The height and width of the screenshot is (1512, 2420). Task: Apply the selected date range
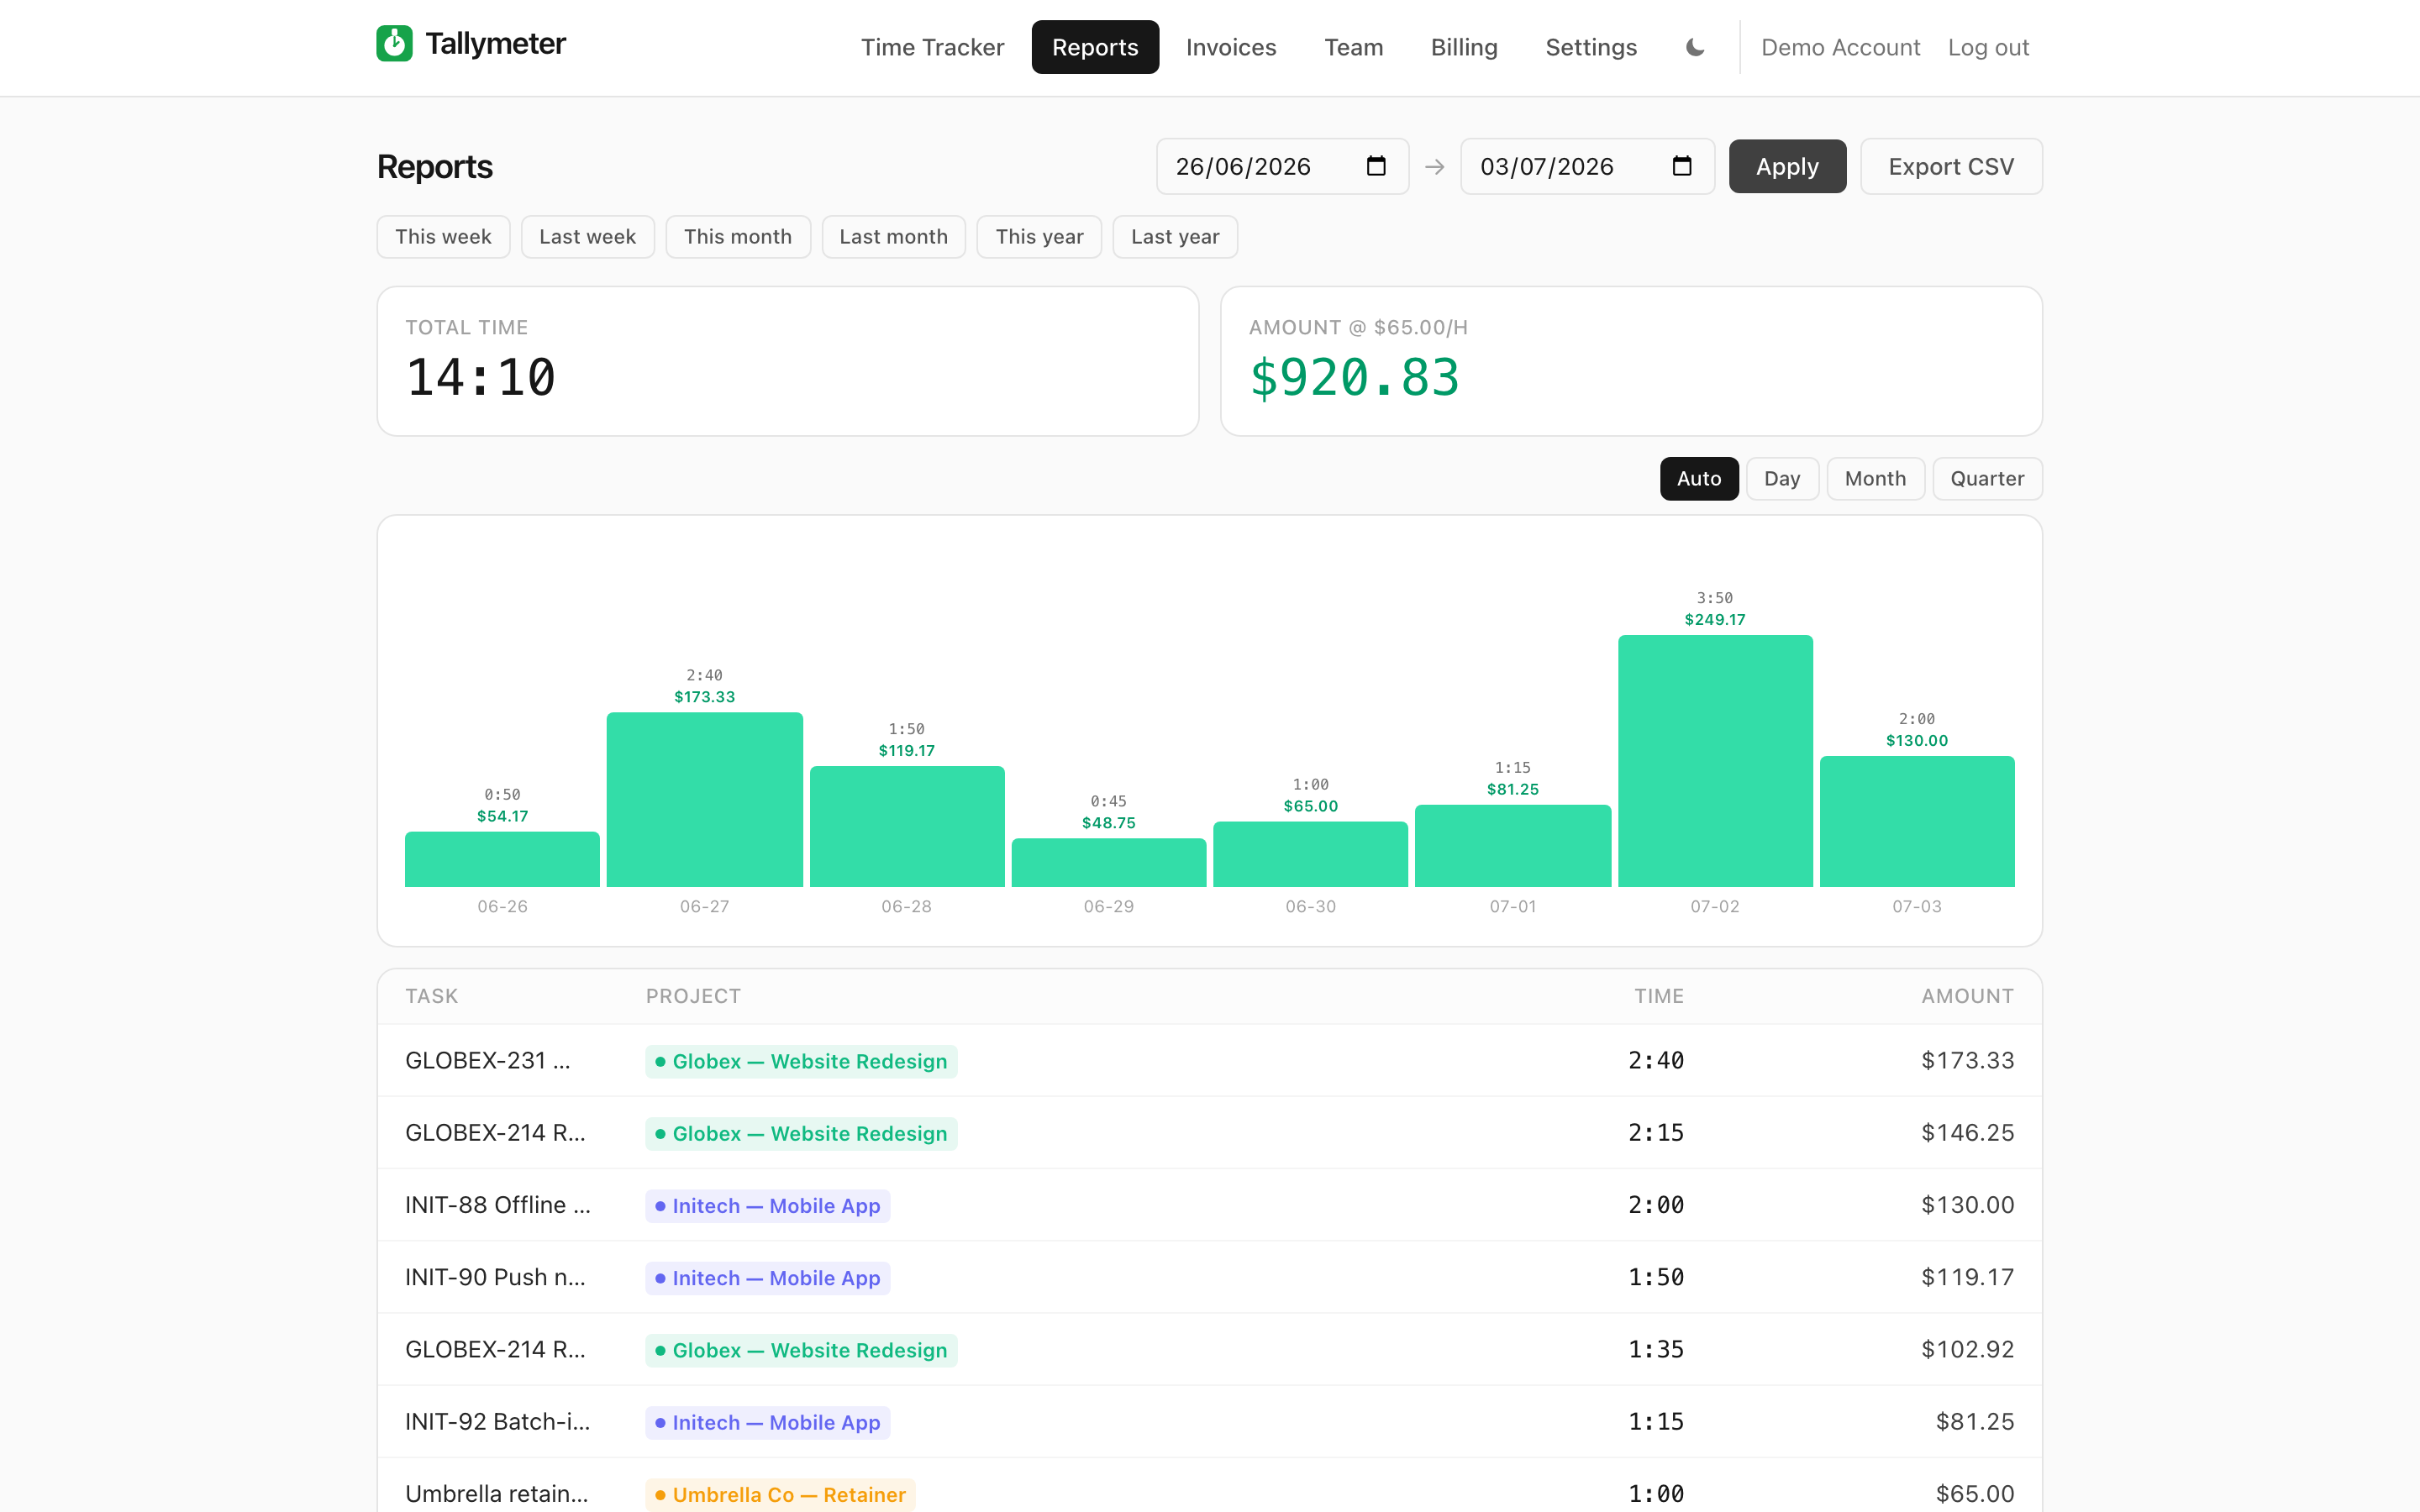point(1787,167)
